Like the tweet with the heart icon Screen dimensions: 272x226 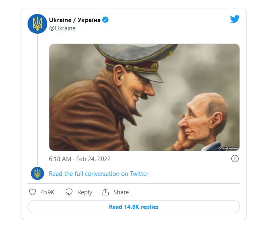(33, 192)
